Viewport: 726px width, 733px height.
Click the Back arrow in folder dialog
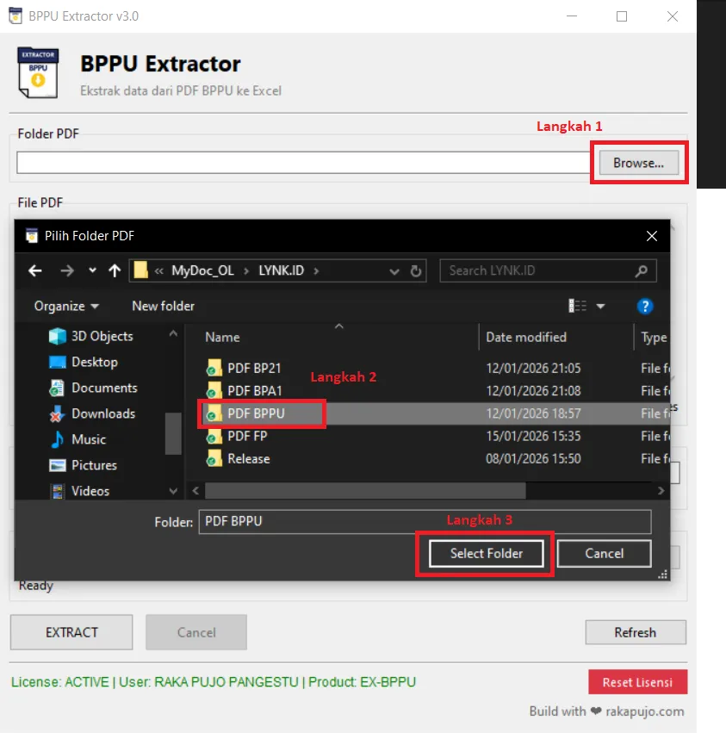click(34, 270)
